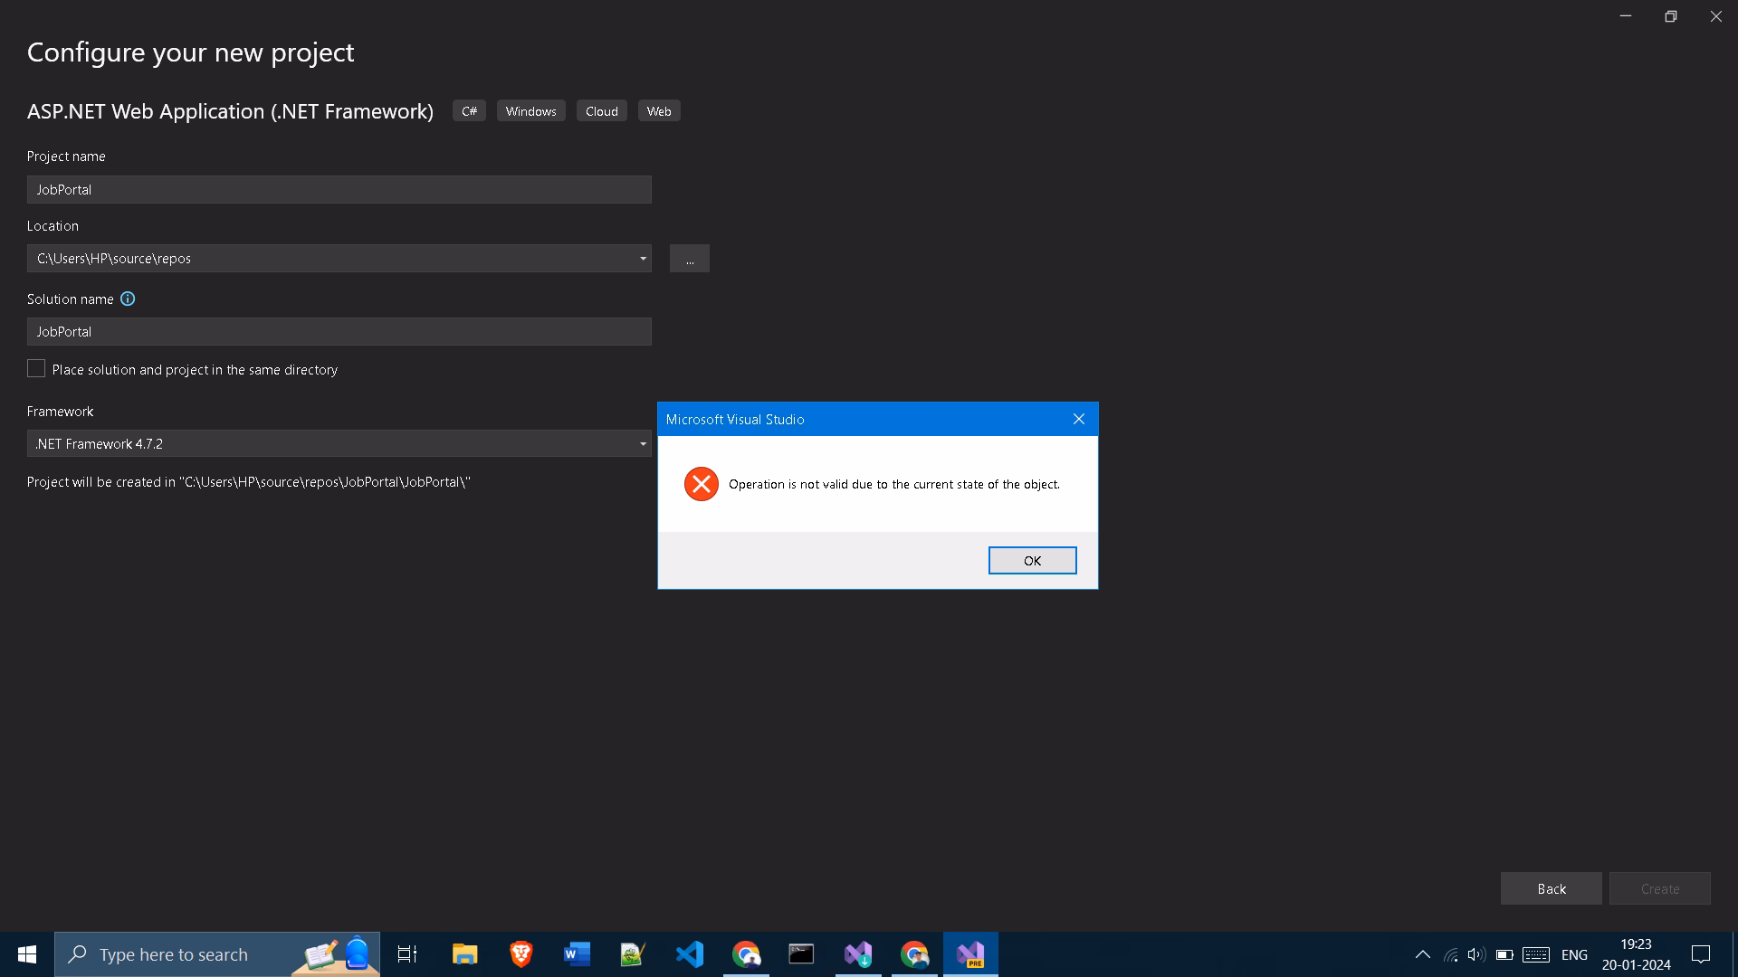Show hidden icons in the system tray
This screenshot has width=1738, height=977.
(x=1422, y=953)
